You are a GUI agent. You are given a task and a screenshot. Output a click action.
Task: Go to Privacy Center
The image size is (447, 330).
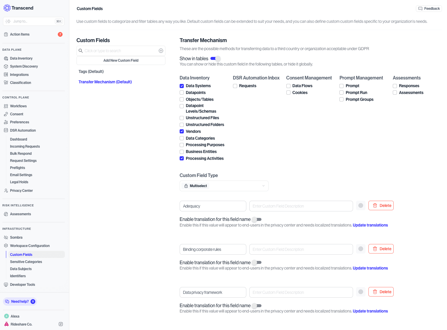click(21, 190)
